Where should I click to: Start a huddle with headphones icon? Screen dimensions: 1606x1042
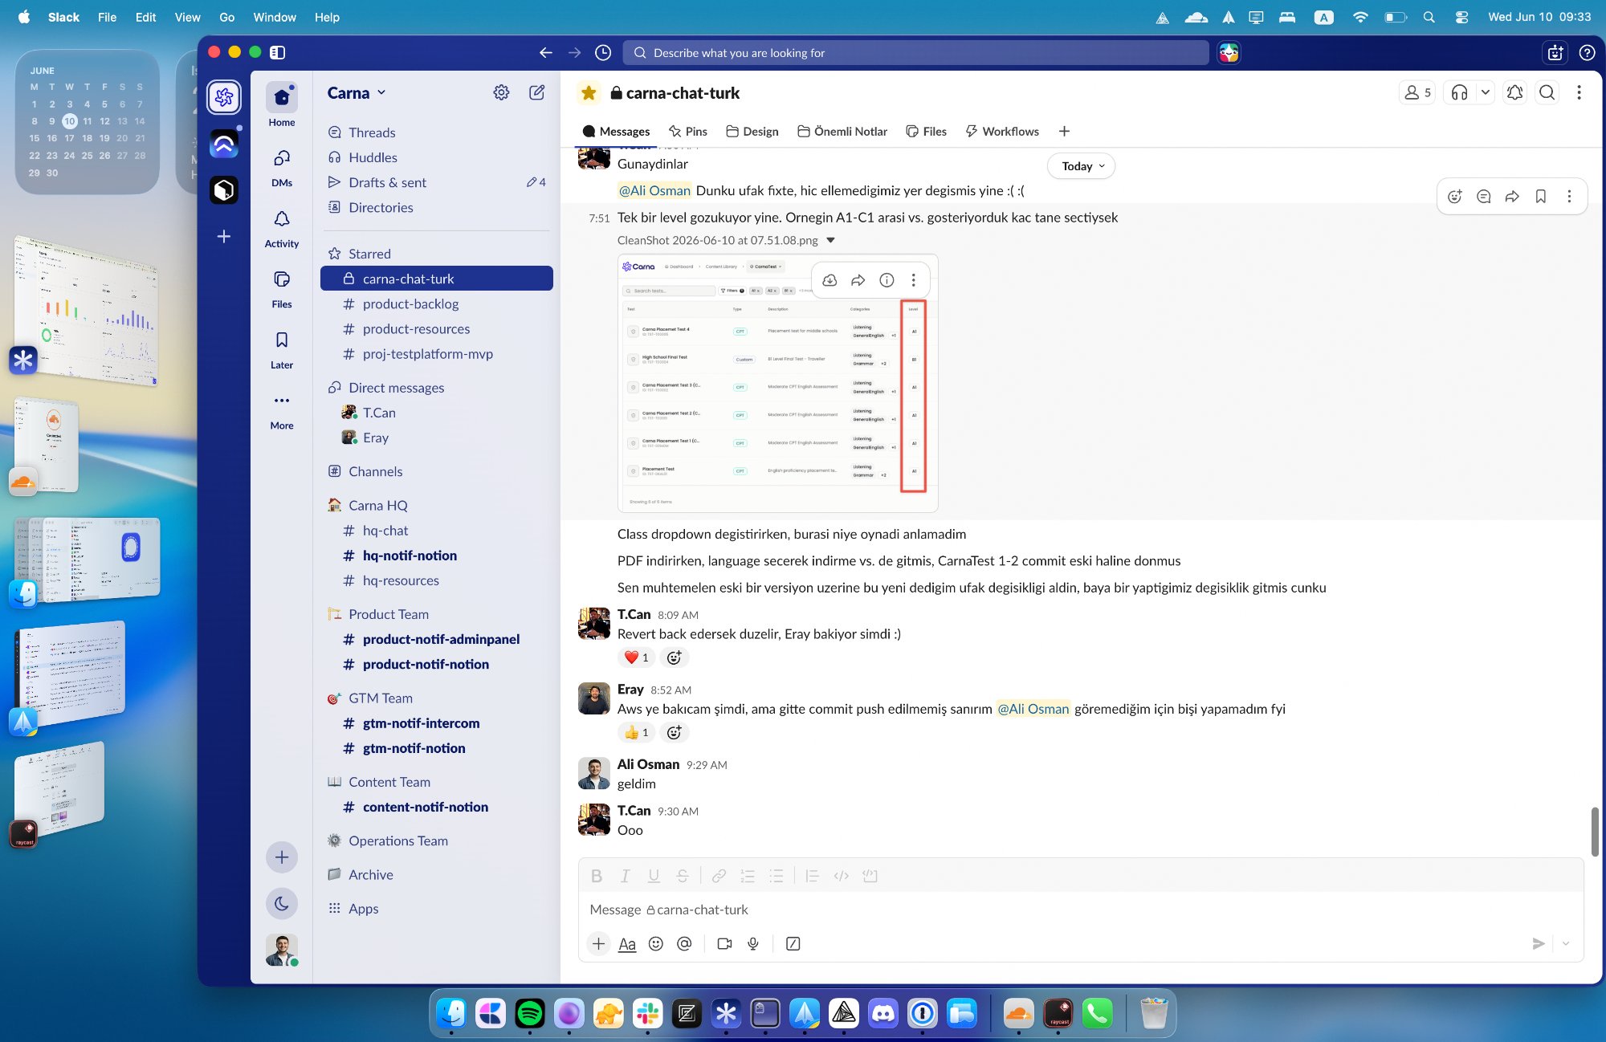(x=1460, y=92)
